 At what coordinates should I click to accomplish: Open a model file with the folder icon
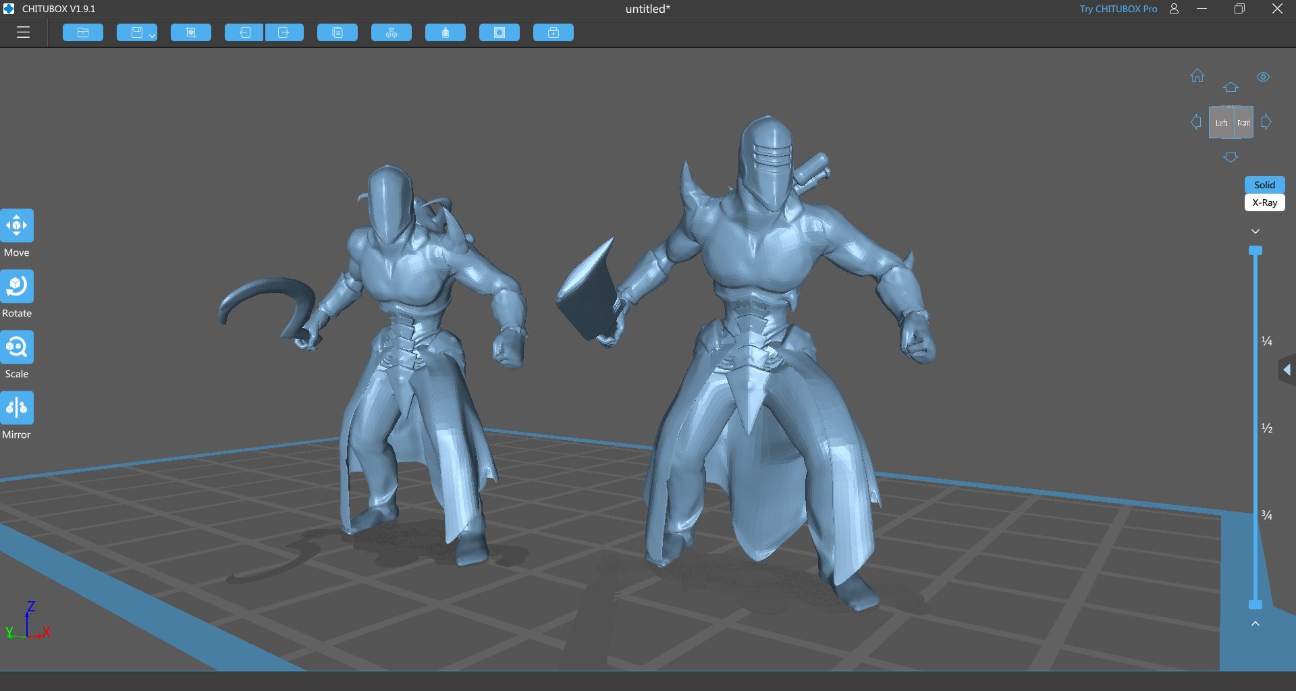83,32
